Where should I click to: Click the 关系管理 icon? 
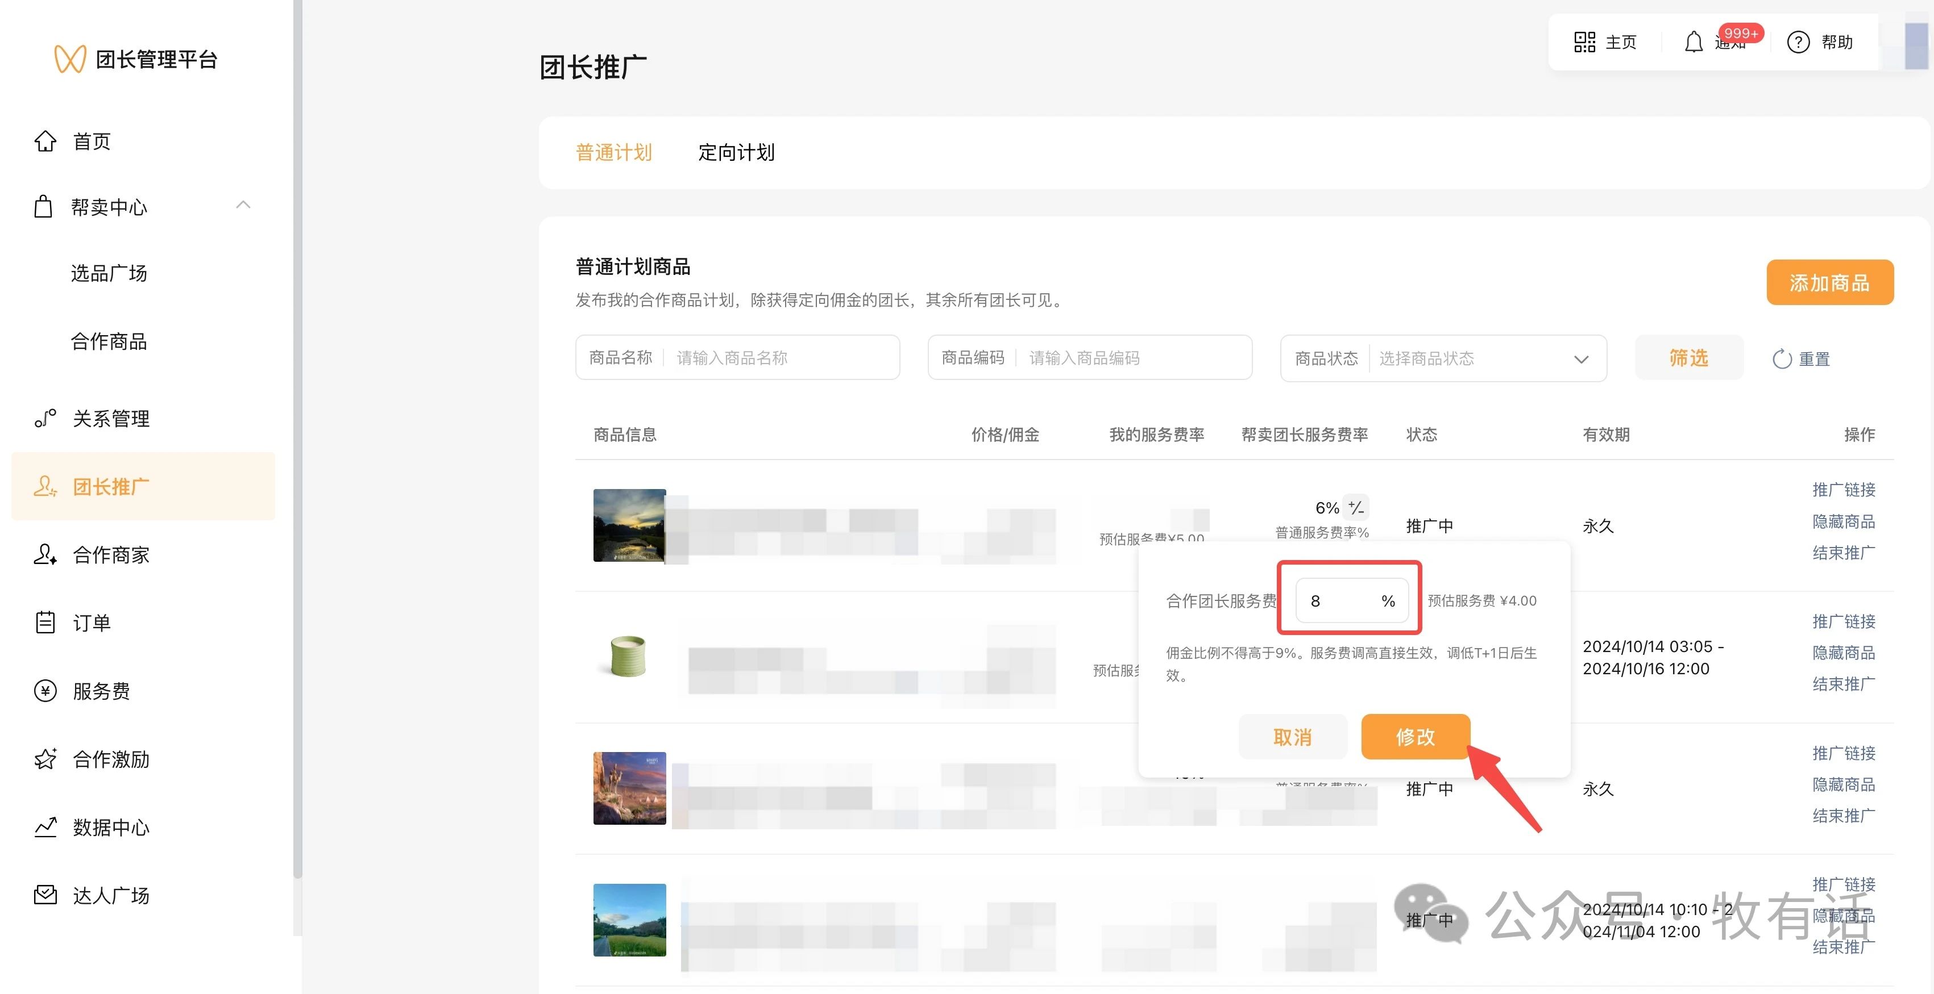[x=45, y=418]
